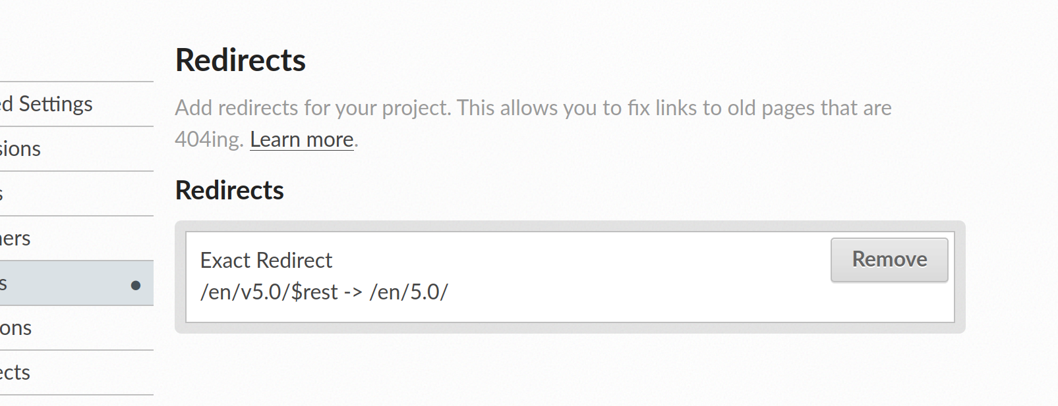
Task: Click the destination path /en/5.0/
Action: pos(411,292)
